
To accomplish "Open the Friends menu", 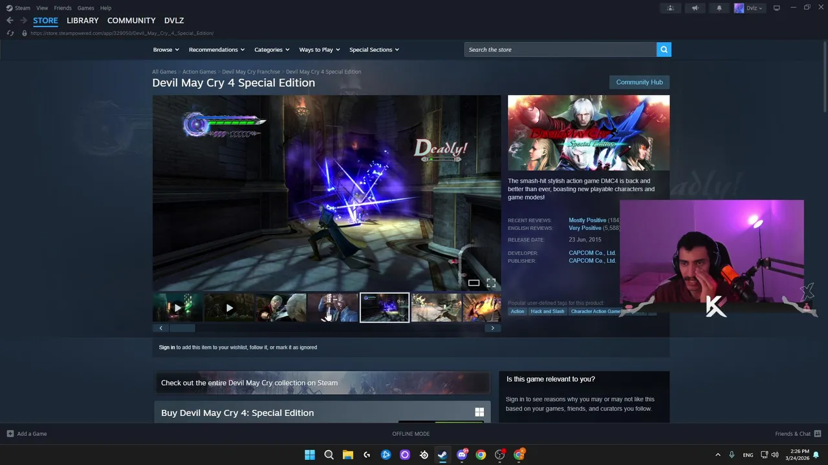I will coord(63,8).
